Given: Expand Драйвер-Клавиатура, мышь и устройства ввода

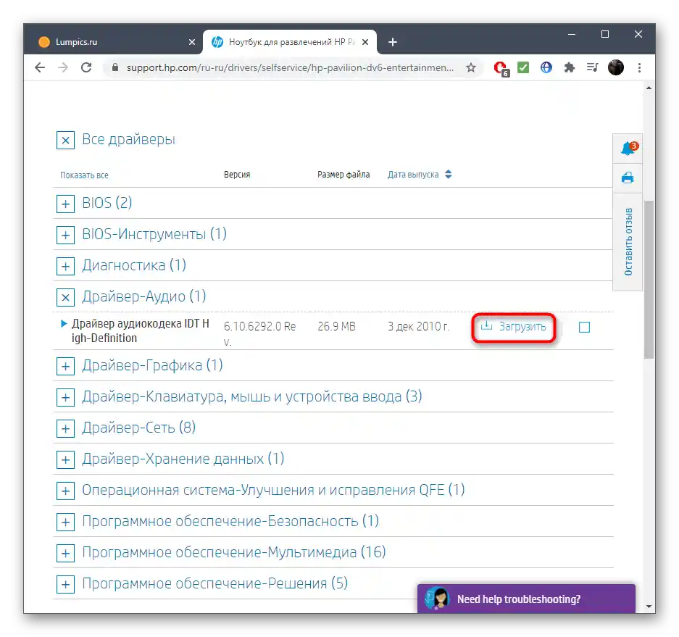Looking at the screenshot, I should (65, 398).
